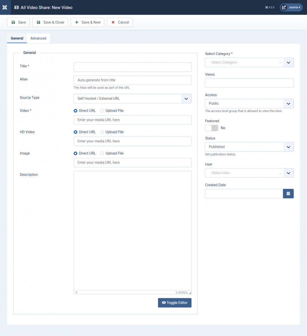Viewport: 307px width, 336px height.
Task: Toggle the Featured switch
Action: (211, 128)
